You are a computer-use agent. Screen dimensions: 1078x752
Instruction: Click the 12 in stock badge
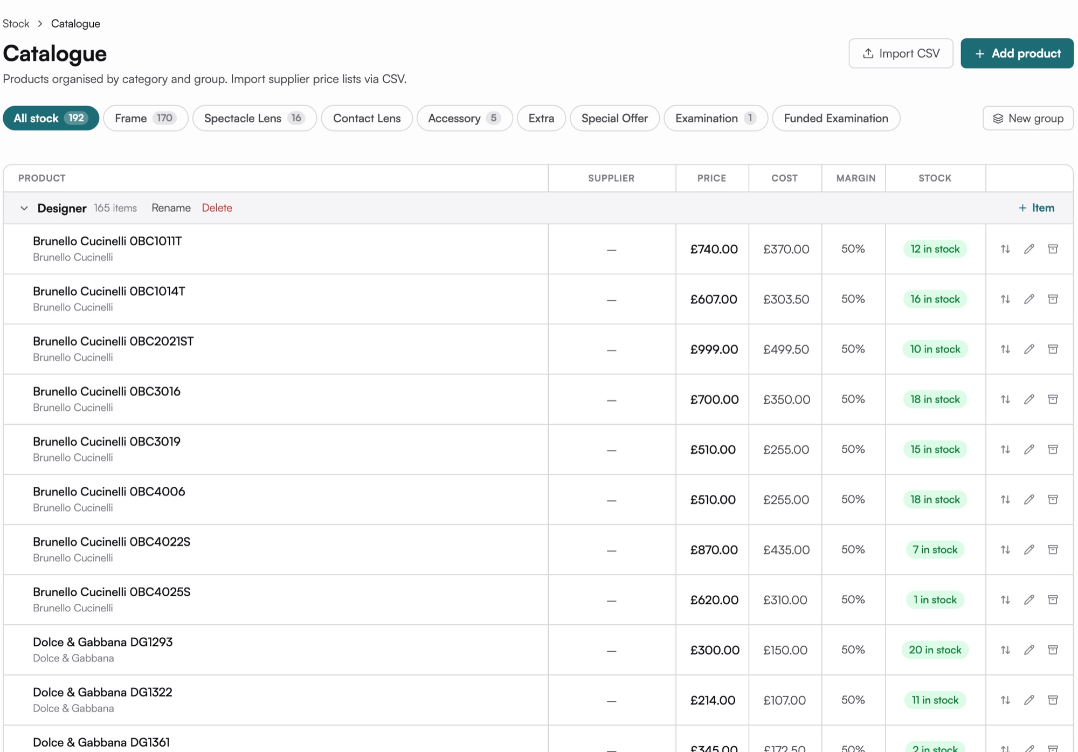click(x=935, y=249)
